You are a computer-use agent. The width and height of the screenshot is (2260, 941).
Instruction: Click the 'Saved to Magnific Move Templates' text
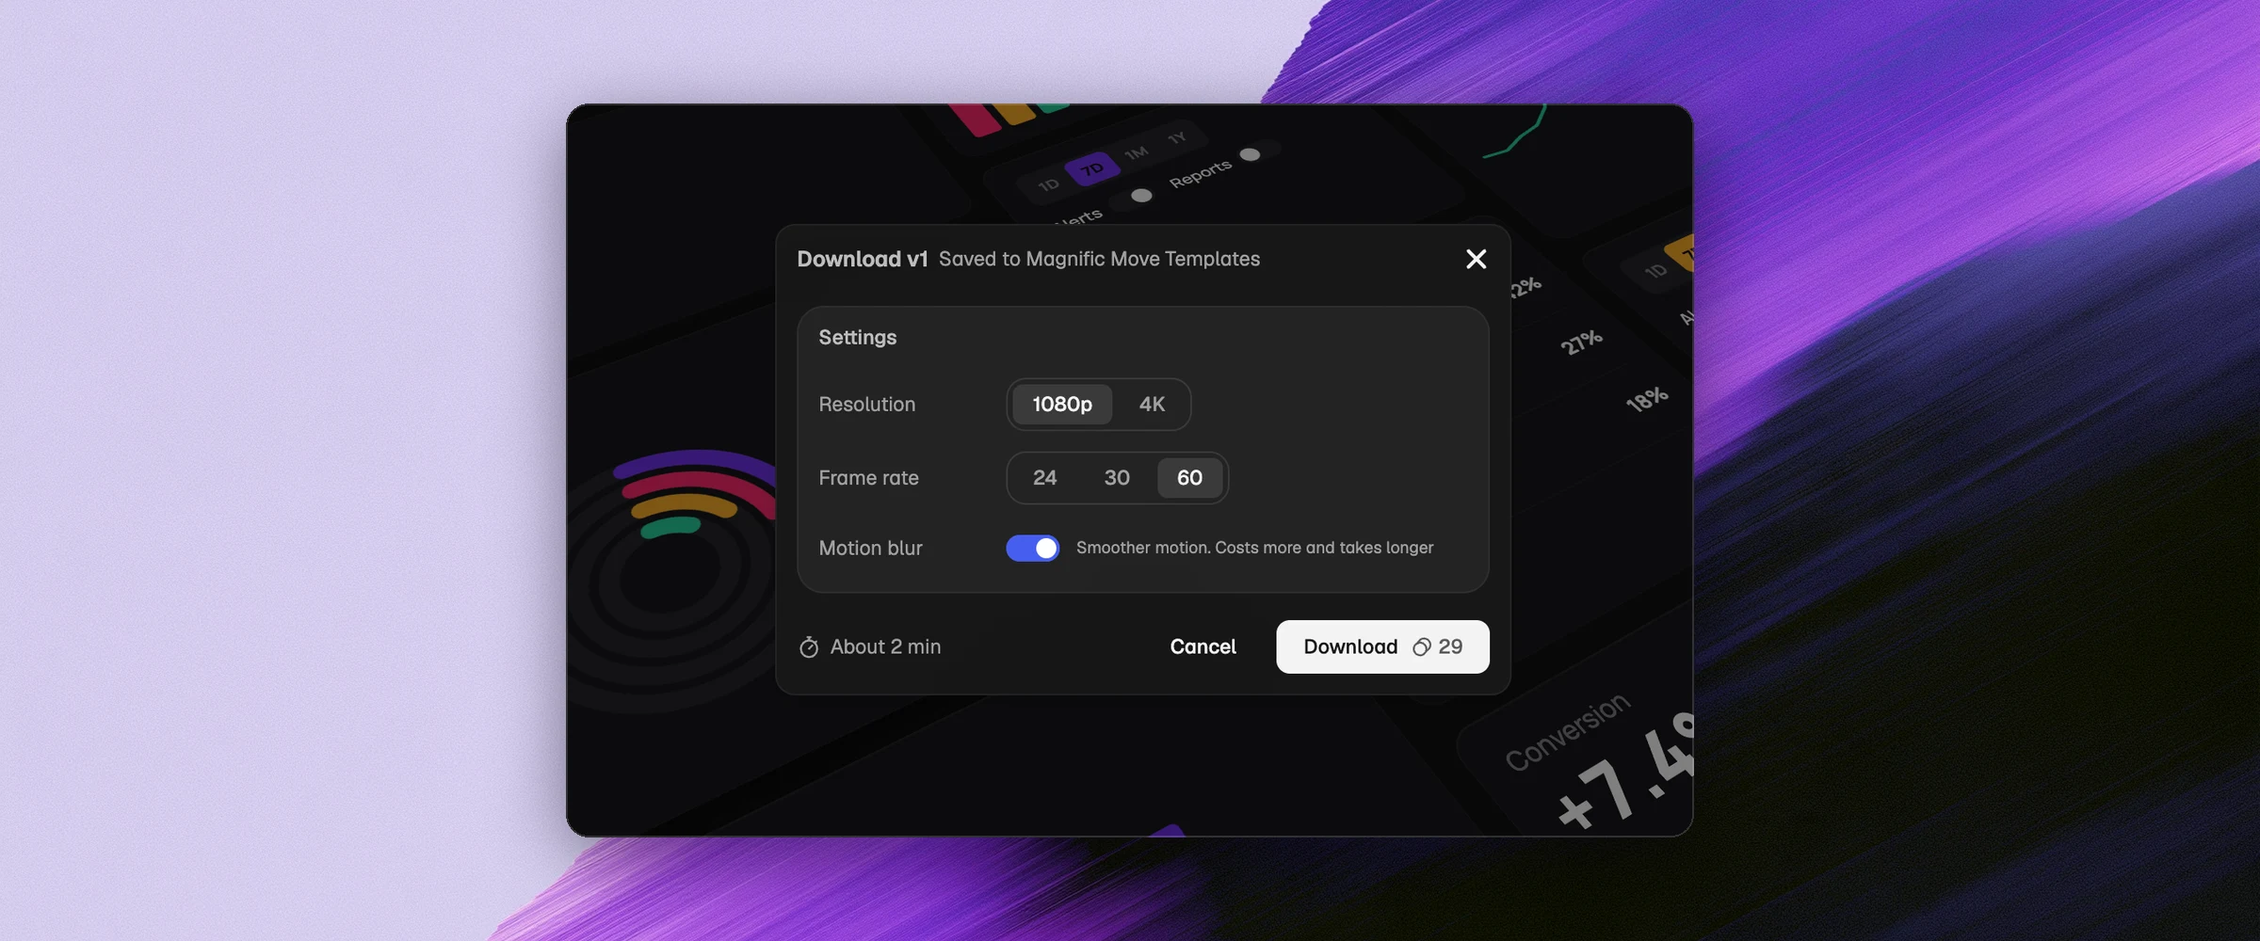click(x=1099, y=259)
